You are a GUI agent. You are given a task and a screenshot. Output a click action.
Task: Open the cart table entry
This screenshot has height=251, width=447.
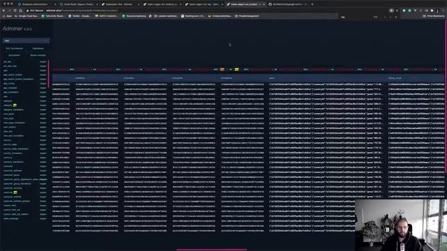coord(5,97)
